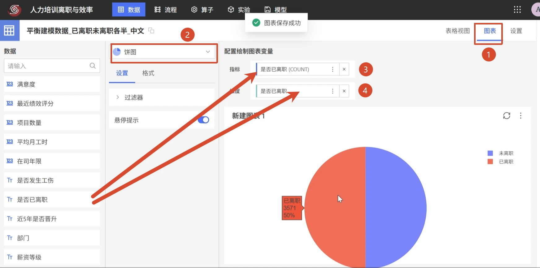Click text type icon for 近5年是否晋升

pos(10,219)
